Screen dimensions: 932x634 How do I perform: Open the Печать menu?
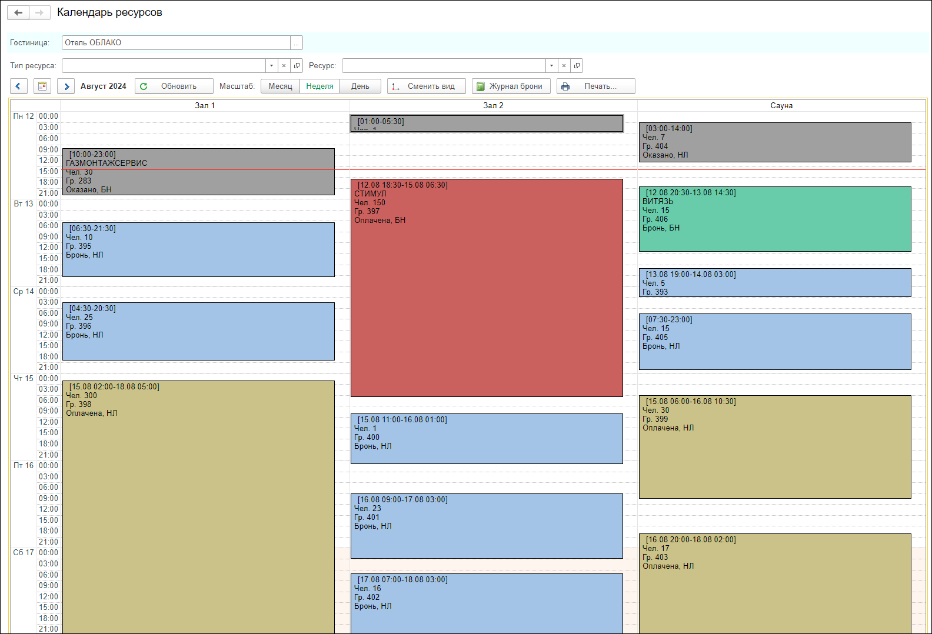[x=595, y=86]
